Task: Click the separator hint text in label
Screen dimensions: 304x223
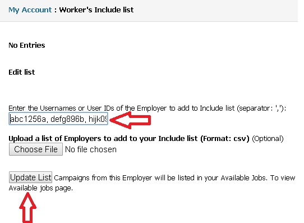Action: tap(261, 108)
